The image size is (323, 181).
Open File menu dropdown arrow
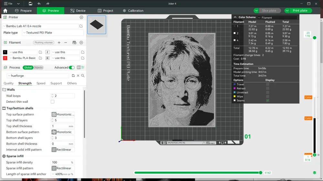(18, 4)
